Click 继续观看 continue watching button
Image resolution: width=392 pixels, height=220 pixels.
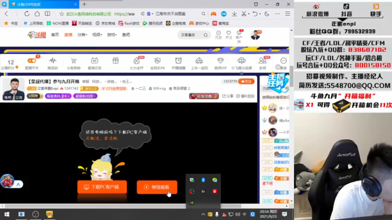pos(157,187)
